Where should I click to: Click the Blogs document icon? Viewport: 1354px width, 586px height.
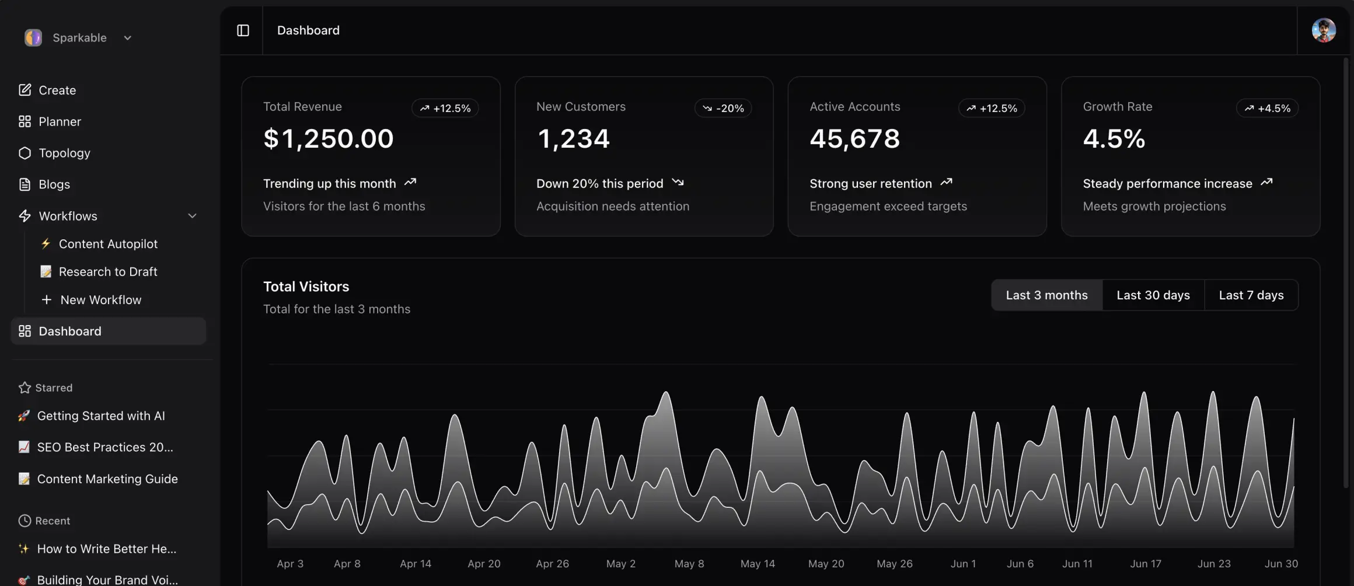click(25, 184)
